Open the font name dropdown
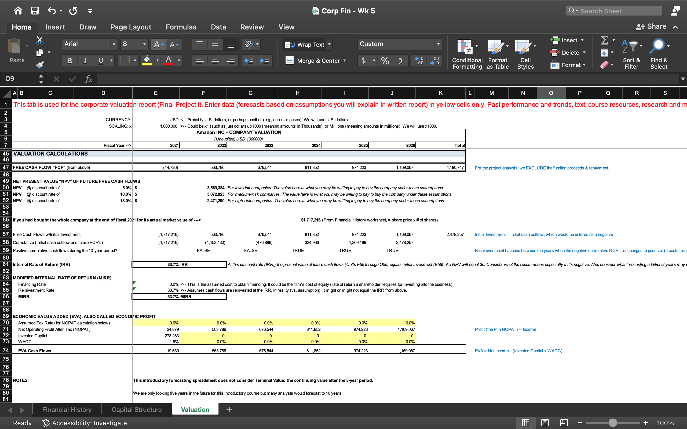 coord(114,44)
